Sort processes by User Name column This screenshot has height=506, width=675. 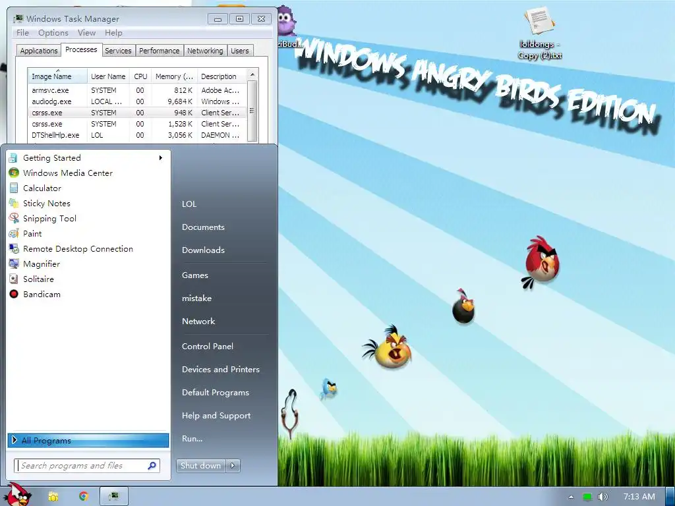point(108,76)
